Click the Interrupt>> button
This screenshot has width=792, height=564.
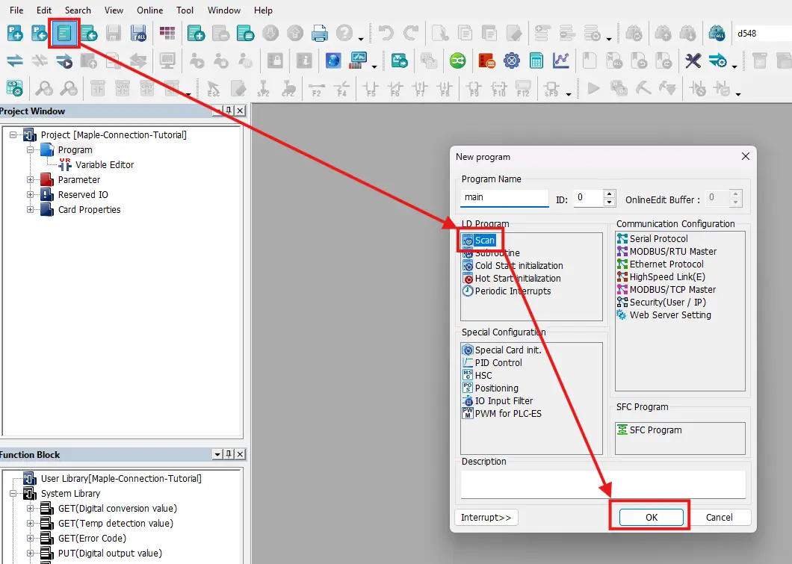click(486, 517)
